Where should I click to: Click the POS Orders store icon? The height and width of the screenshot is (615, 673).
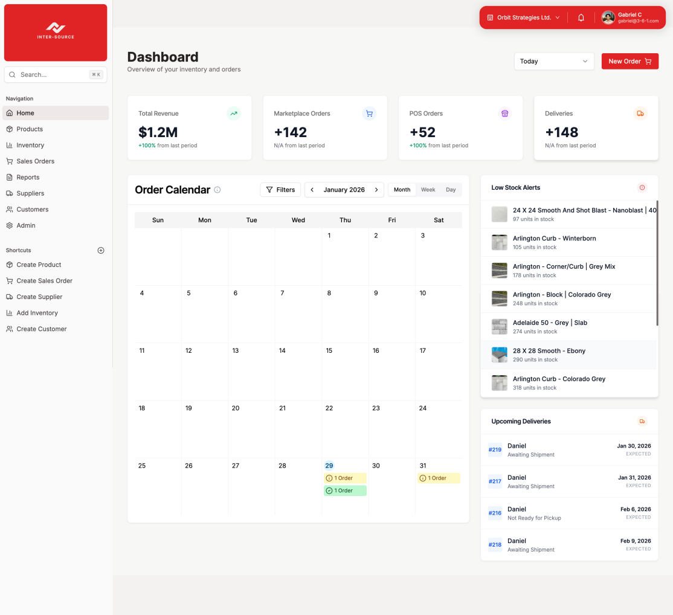point(504,114)
